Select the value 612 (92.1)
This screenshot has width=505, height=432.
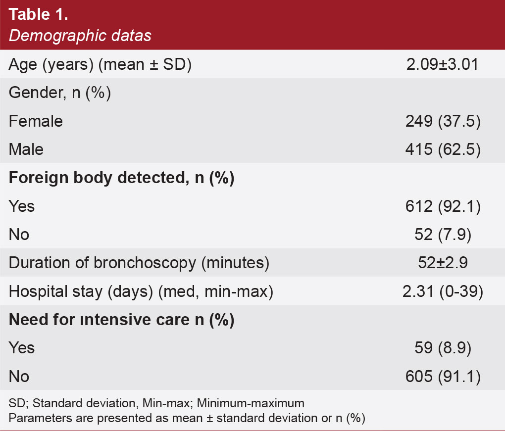[443, 206]
